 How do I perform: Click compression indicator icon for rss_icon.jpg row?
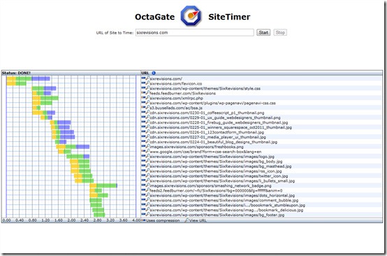point(143,171)
